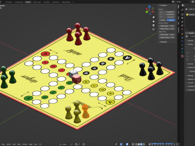Viewport: 195px width, 146px height.
Task: Open the Output properties tab icon
Action: tap(182, 18)
